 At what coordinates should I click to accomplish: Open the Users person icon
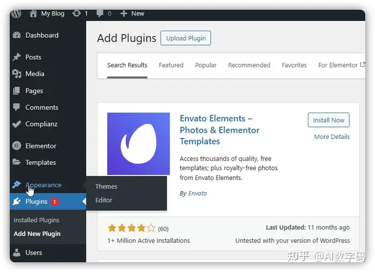click(x=17, y=252)
